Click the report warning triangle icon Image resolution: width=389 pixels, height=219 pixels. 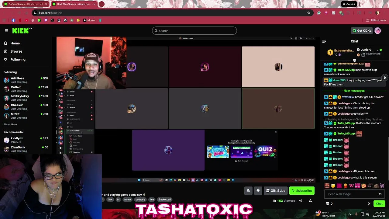pyautogui.click(x=310, y=201)
